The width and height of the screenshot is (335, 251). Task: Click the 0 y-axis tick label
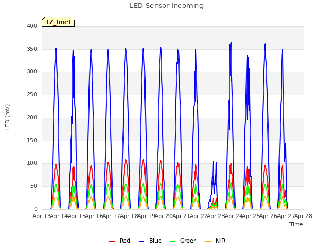click(x=36, y=209)
